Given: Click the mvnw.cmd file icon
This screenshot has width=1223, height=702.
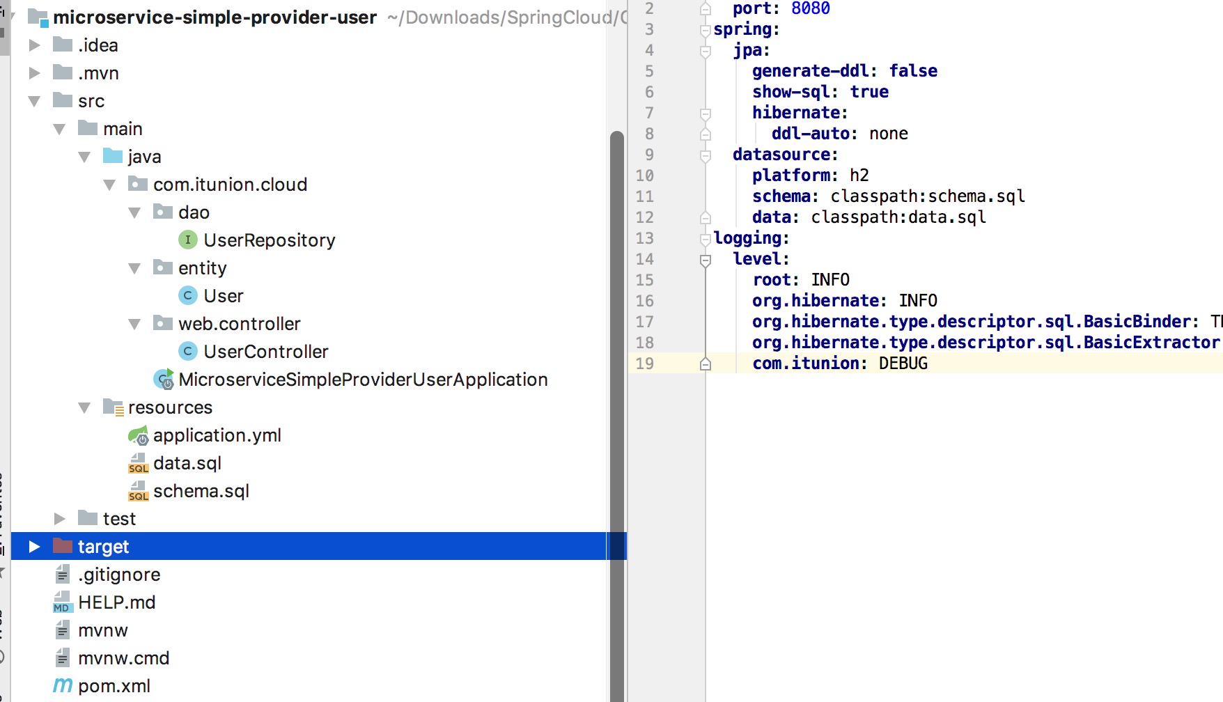Looking at the screenshot, I should (x=63, y=657).
